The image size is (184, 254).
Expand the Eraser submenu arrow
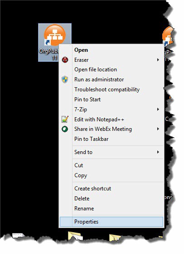click(x=158, y=60)
